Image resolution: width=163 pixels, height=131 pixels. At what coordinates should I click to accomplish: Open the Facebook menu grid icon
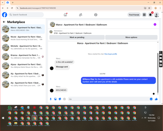(144, 15)
